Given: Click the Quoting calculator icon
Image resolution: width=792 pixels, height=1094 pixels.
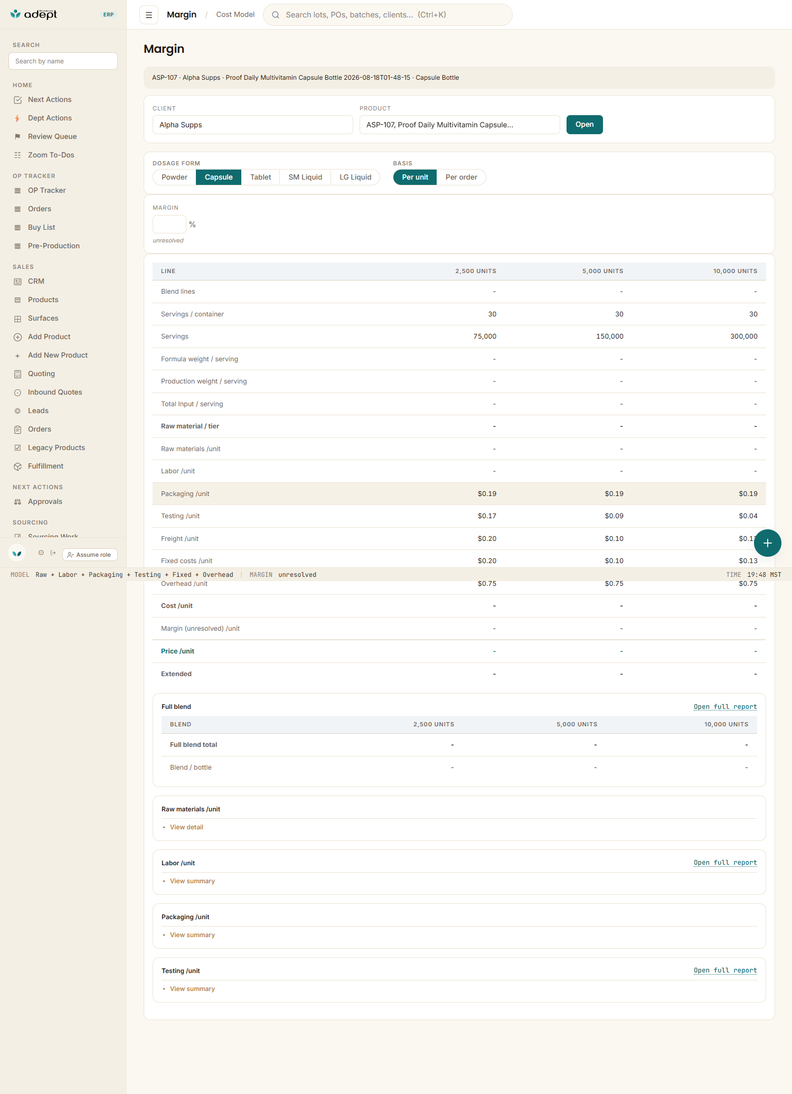Looking at the screenshot, I should click(x=17, y=374).
